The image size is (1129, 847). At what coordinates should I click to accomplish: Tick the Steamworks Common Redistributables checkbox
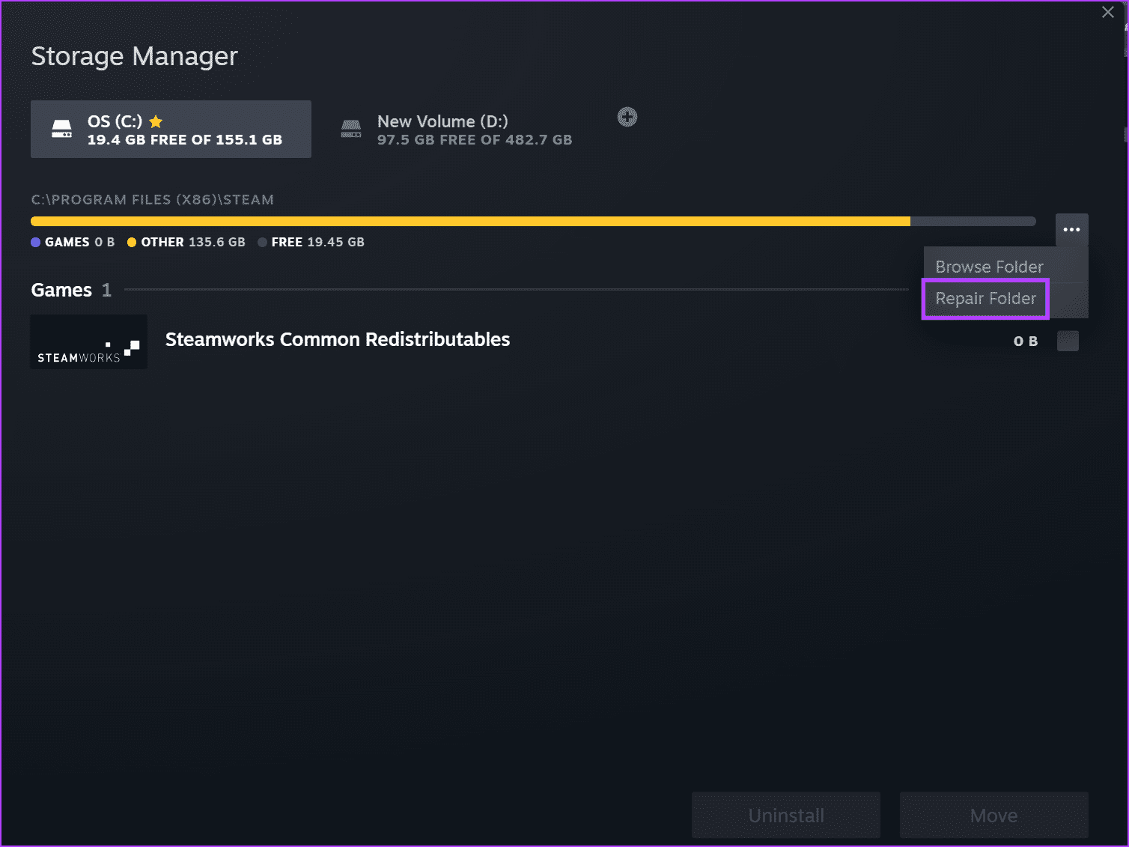[x=1068, y=341]
